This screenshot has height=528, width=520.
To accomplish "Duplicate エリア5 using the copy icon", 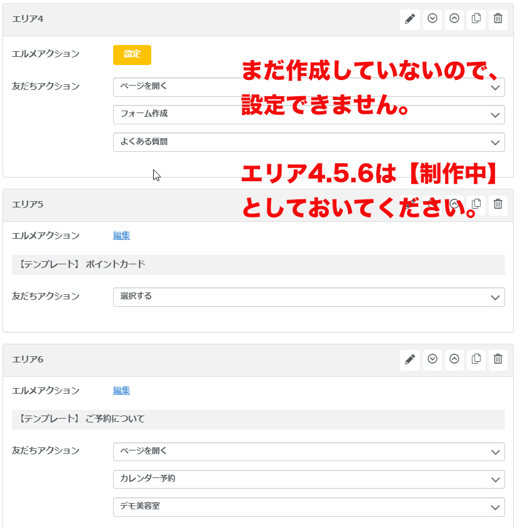I will [476, 204].
